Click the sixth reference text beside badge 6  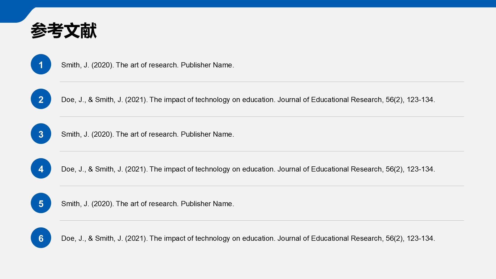coord(248,238)
